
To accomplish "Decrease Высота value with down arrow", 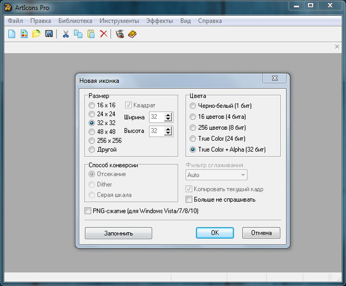I will tap(168, 134).
